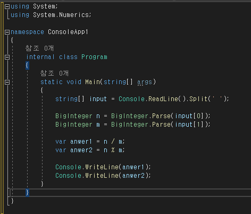The height and width of the screenshot is (214, 251).
Task: Click 'input[1]' in the Parse call
Action: click(x=189, y=125)
